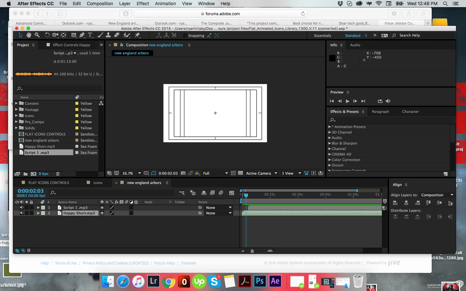Toggle lock box for Script 1 .mp3 layer
This screenshot has width=466, height=291.
point(31,208)
